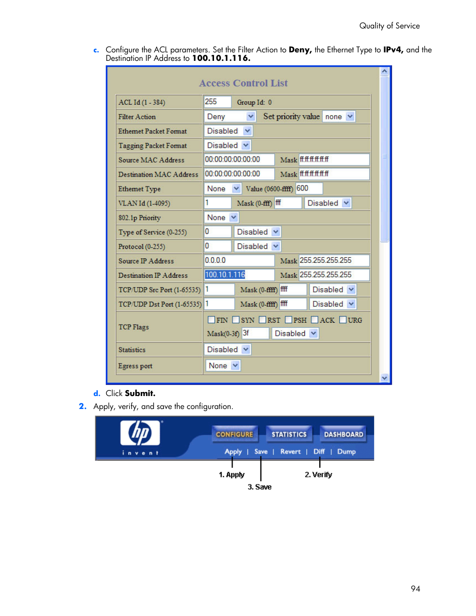The height and width of the screenshot is (616, 476).
Task: Click the Destination IP Mask field
Action: coord(334,275)
